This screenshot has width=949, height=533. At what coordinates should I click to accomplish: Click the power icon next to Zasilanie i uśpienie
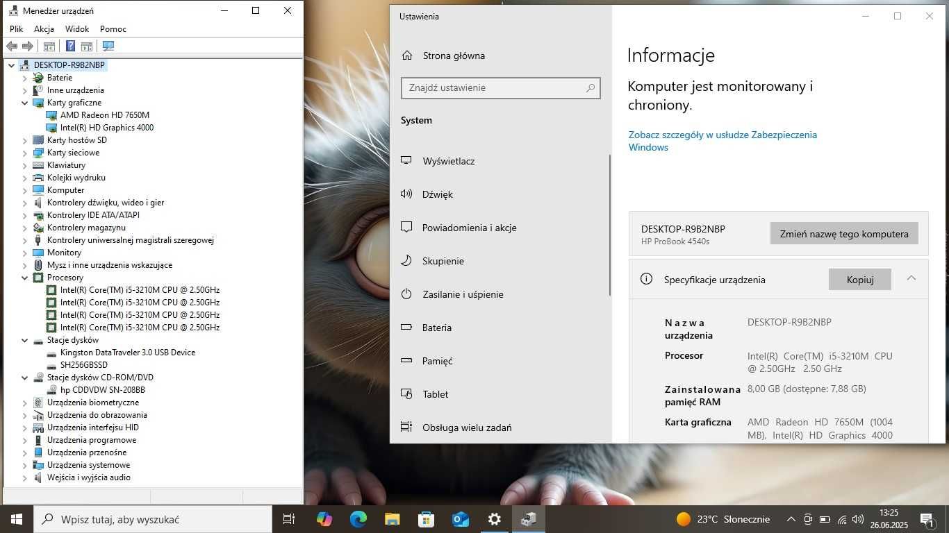406,294
